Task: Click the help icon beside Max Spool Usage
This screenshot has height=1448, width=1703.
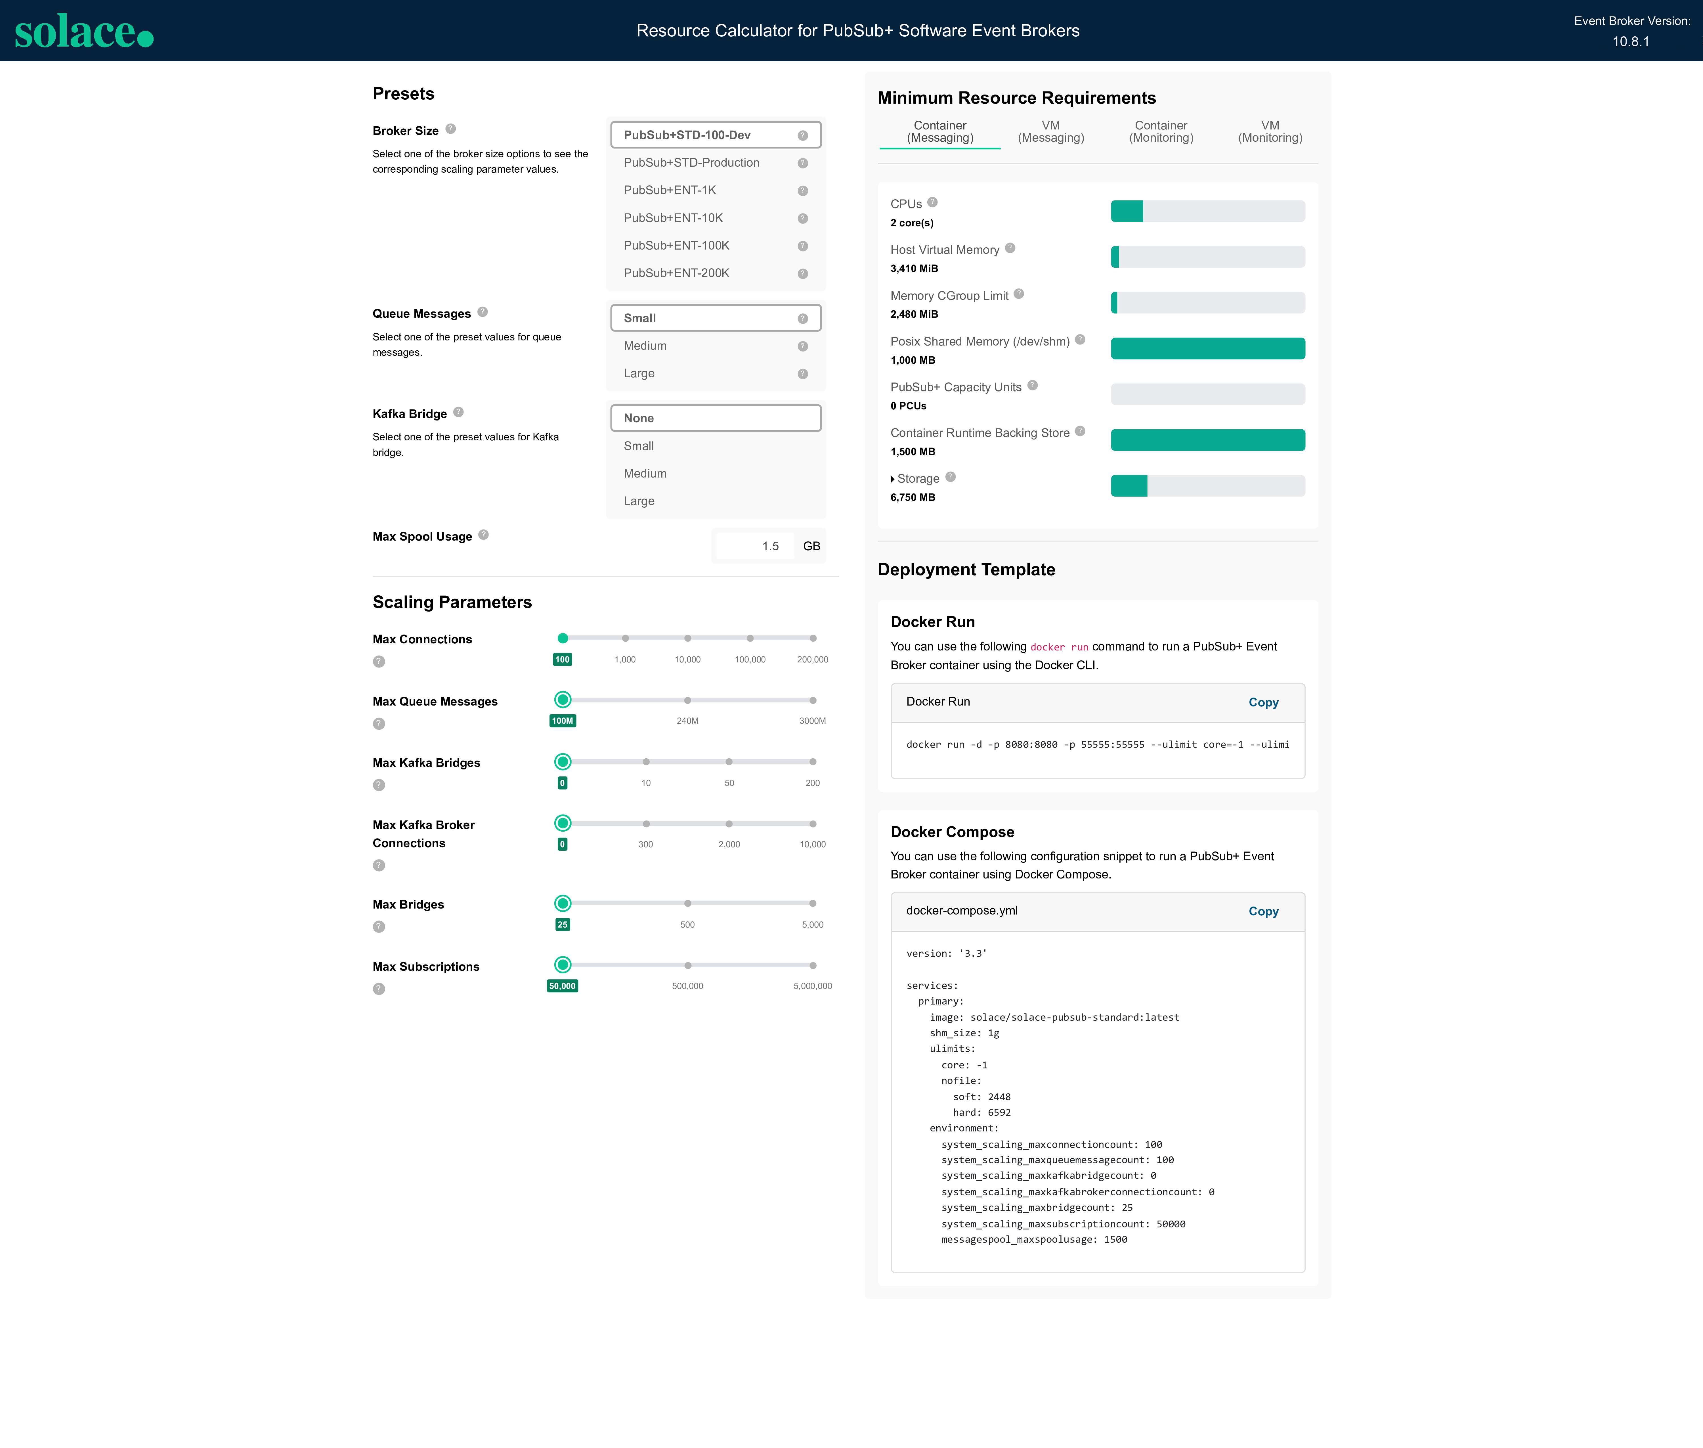Action: coord(483,534)
